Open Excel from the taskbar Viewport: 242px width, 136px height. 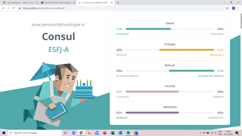(x=113, y=133)
